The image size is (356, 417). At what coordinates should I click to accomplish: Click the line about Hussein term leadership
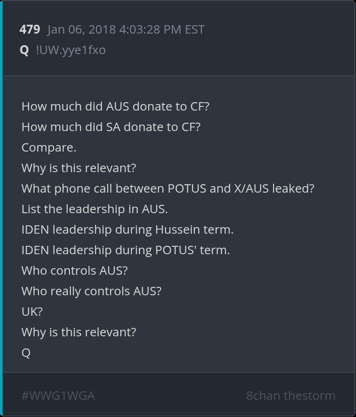pyautogui.click(x=127, y=229)
